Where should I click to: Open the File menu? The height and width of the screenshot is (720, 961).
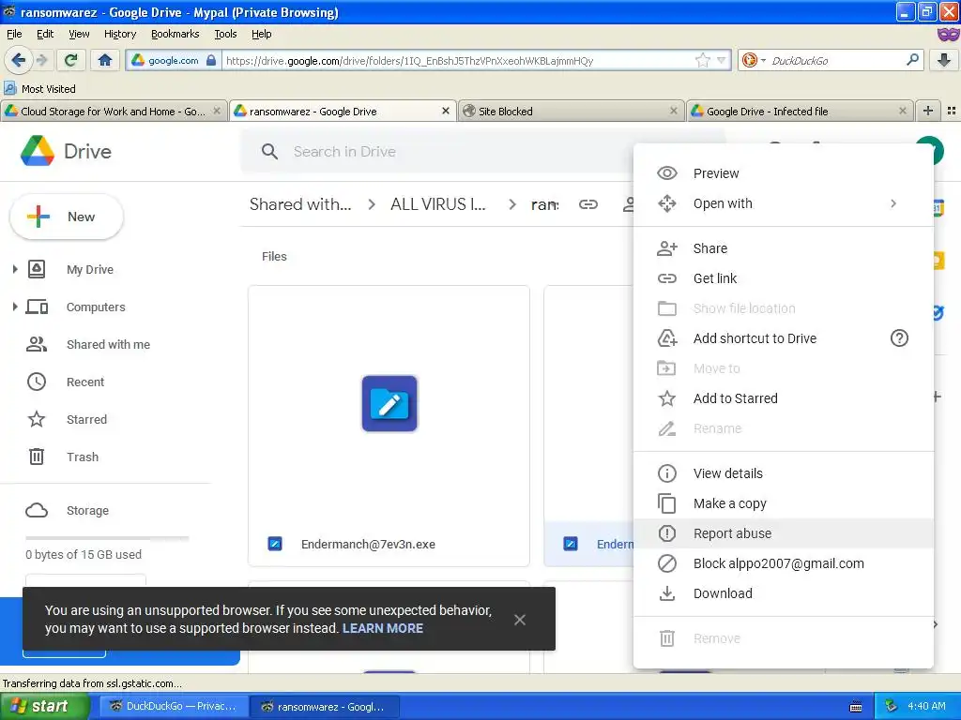14,34
